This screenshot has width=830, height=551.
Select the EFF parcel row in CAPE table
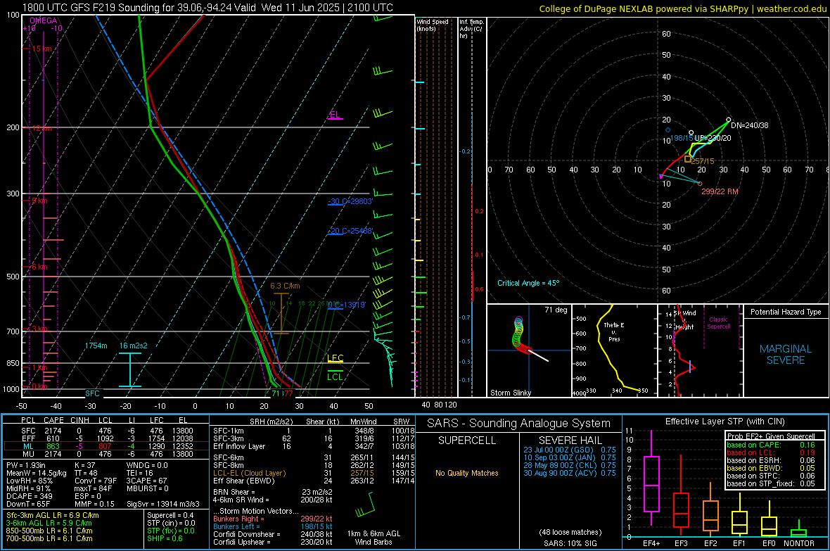pos(106,438)
